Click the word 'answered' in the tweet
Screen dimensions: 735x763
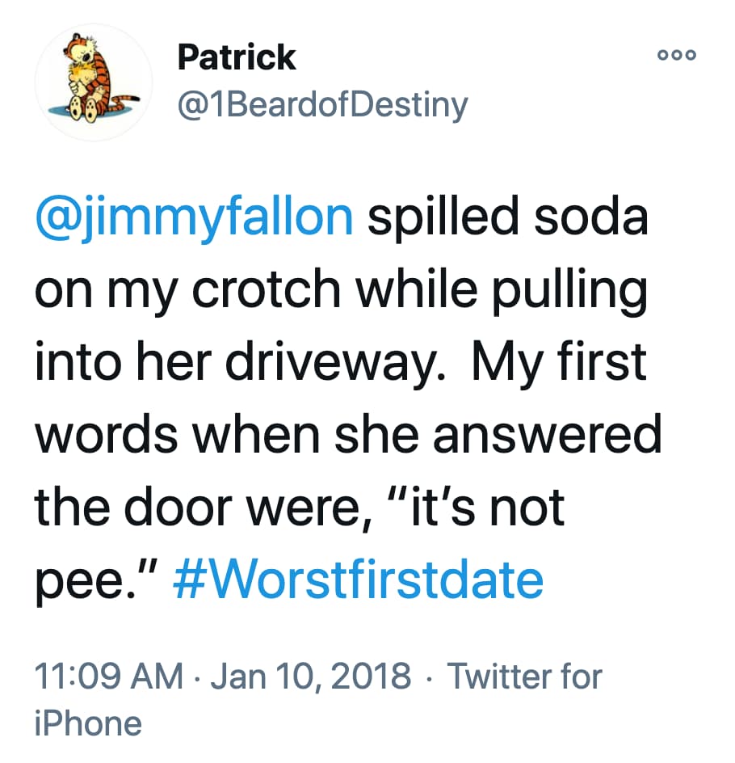548,435
